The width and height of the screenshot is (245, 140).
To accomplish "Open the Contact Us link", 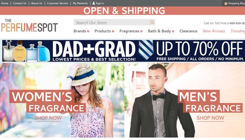I will pos(20,3).
